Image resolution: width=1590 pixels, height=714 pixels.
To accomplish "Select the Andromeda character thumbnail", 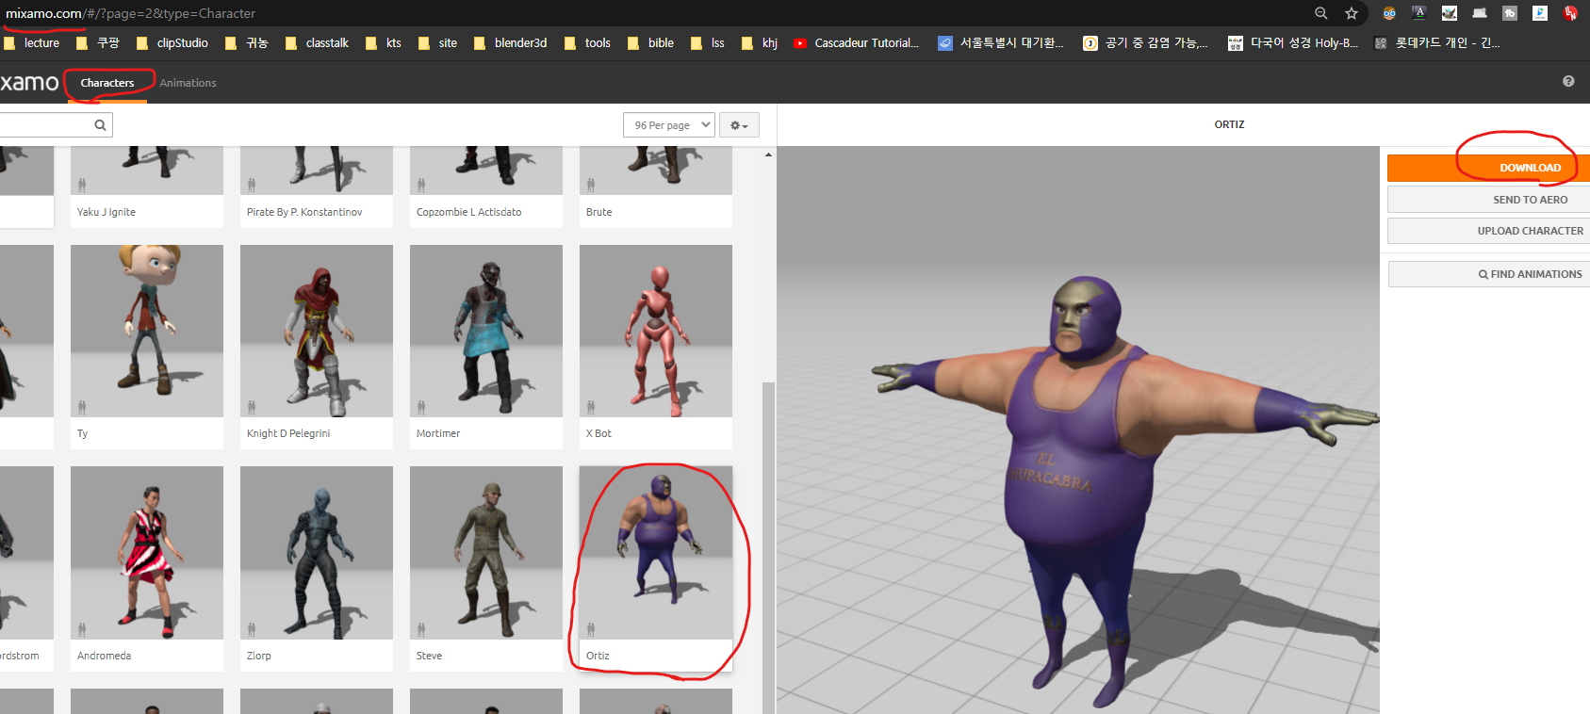I will tap(147, 553).
